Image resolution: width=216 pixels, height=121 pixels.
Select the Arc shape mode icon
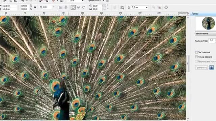point(84,7)
